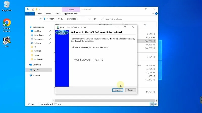Select the file sized 364,326 KB
This screenshot has height=113, width=202.
click(x=150, y=41)
